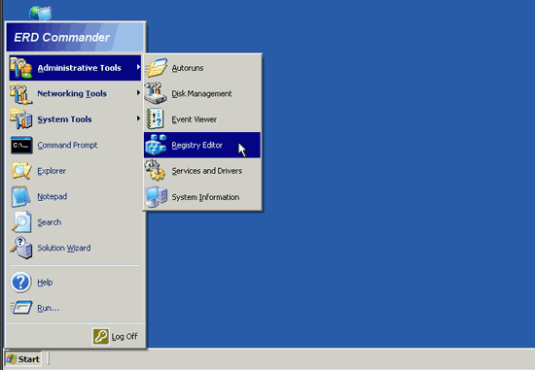The height and width of the screenshot is (370, 535).
Task: Click the Administrative Tools submenu arrow
Action: coord(138,67)
